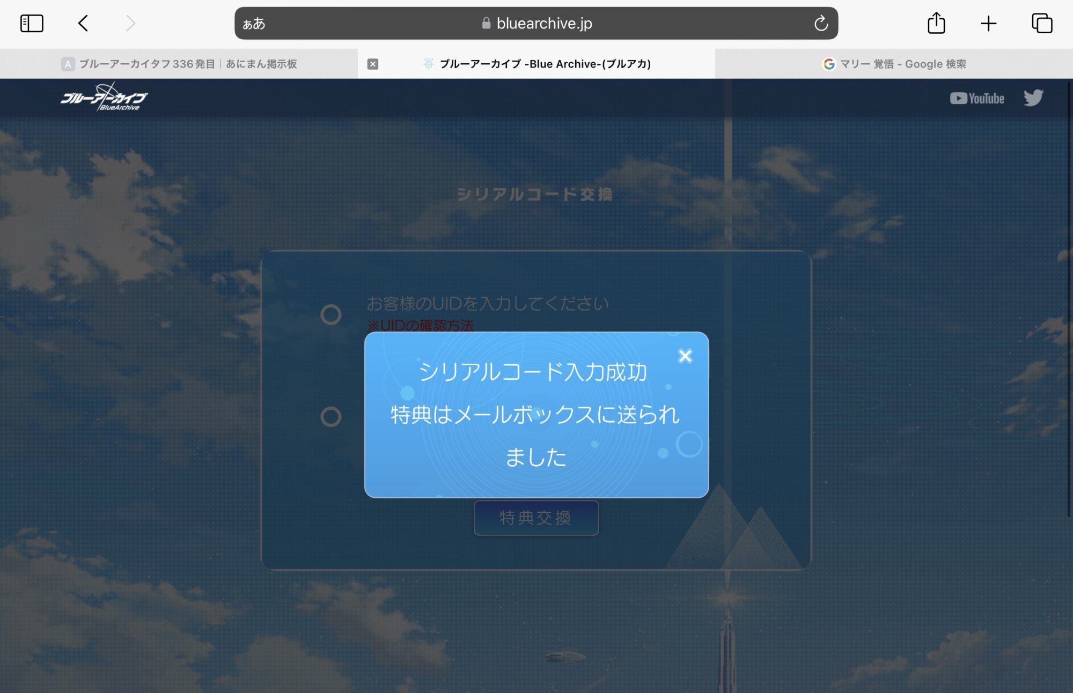Switch to the あにまん掲示板 tab

coord(179,64)
